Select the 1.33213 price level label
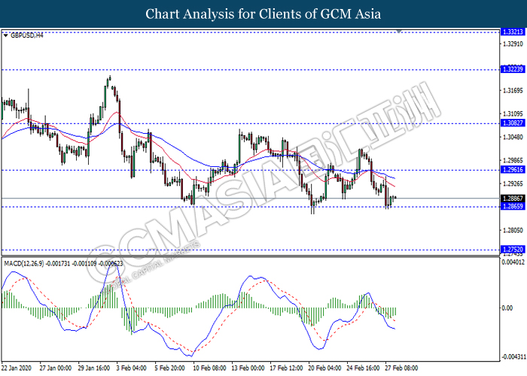Viewport: 527px width, 376px height. [x=513, y=32]
